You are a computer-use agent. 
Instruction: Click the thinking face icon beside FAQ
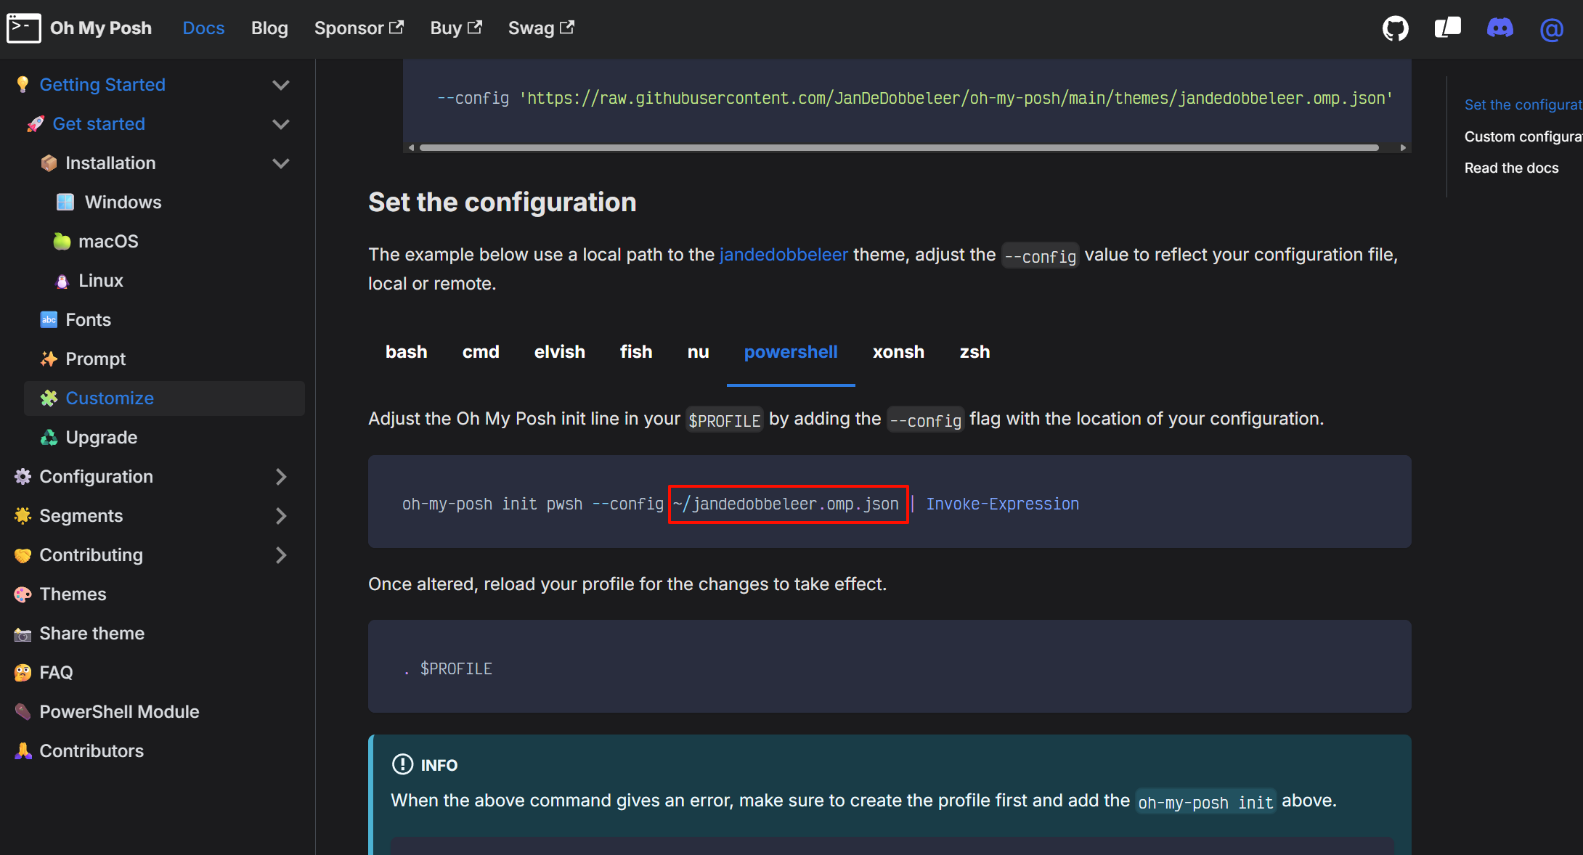pyautogui.click(x=23, y=673)
